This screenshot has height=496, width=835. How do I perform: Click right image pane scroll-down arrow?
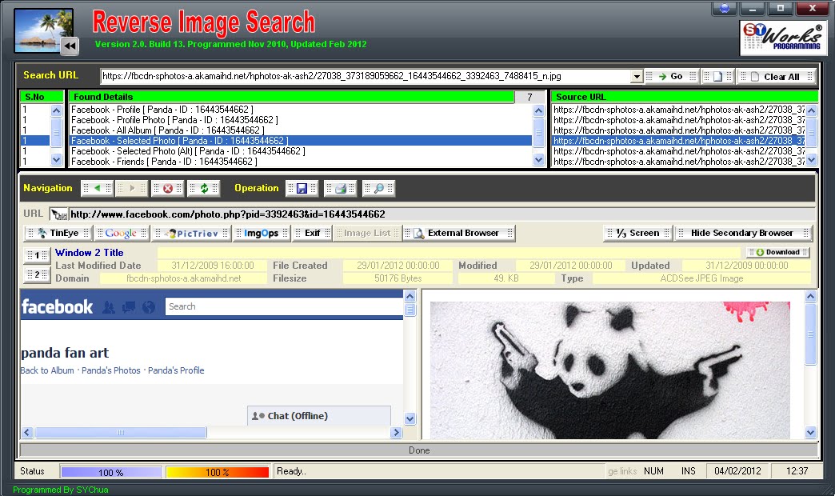[810, 433]
